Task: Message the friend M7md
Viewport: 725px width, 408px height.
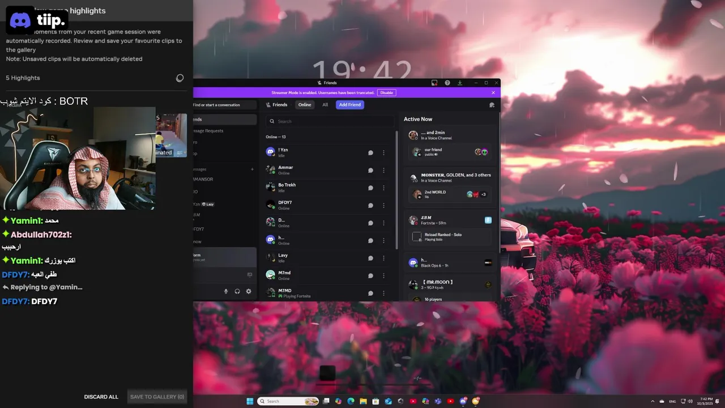Action: (x=370, y=275)
